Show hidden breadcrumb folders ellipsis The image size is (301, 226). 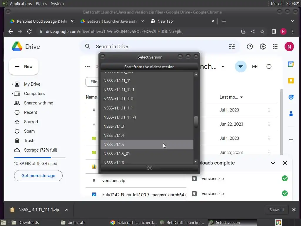(87, 67)
